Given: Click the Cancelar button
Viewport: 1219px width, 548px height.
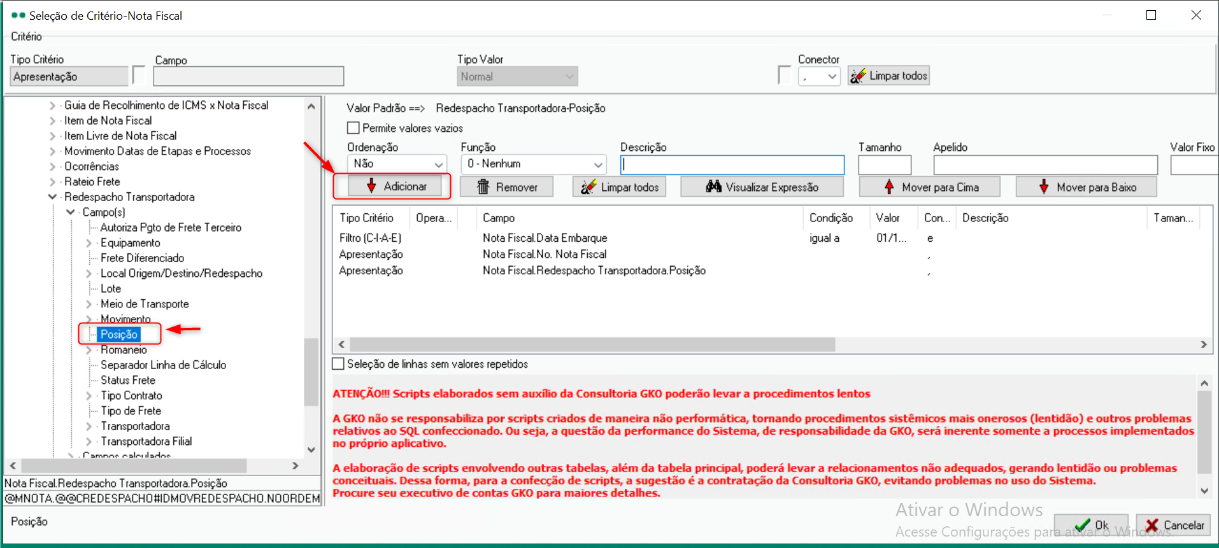Looking at the screenshot, I should point(1173,525).
